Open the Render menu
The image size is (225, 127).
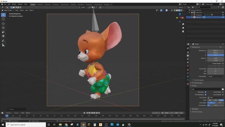(x=14, y=4)
